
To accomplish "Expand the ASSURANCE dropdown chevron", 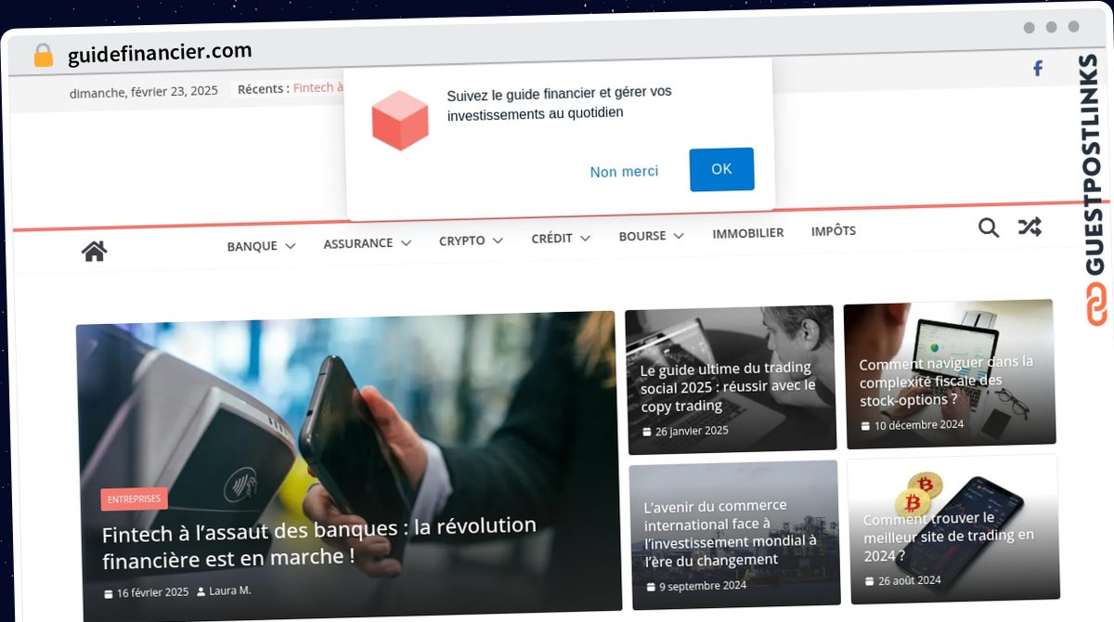I will click(x=406, y=243).
